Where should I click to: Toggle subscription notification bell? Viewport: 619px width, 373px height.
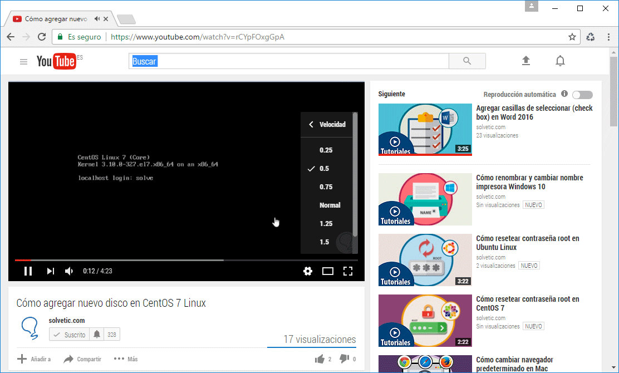click(97, 335)
